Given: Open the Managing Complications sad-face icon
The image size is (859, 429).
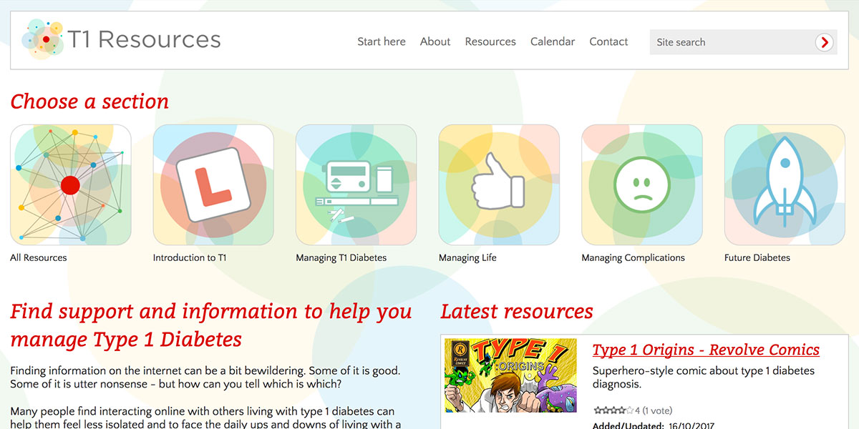Looking at the screenshot, I should point(642,185).
